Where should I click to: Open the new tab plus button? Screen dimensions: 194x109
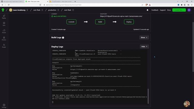75,2
